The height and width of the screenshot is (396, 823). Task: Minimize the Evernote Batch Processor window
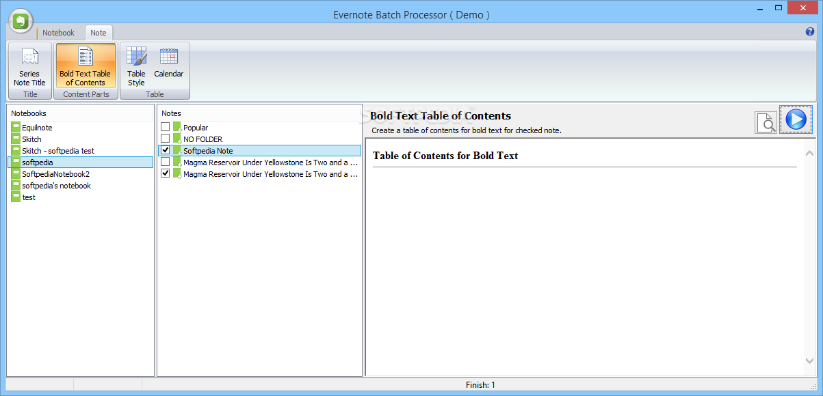761,8
